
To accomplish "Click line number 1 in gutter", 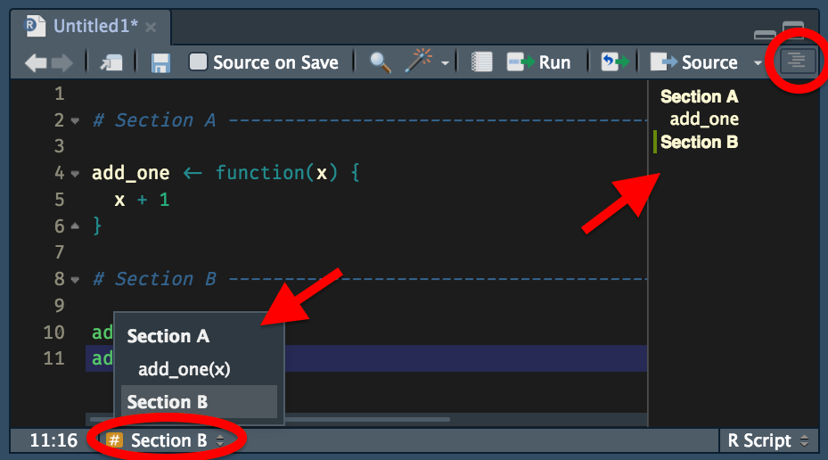I will pyautogui.click(x=59, y=94).
